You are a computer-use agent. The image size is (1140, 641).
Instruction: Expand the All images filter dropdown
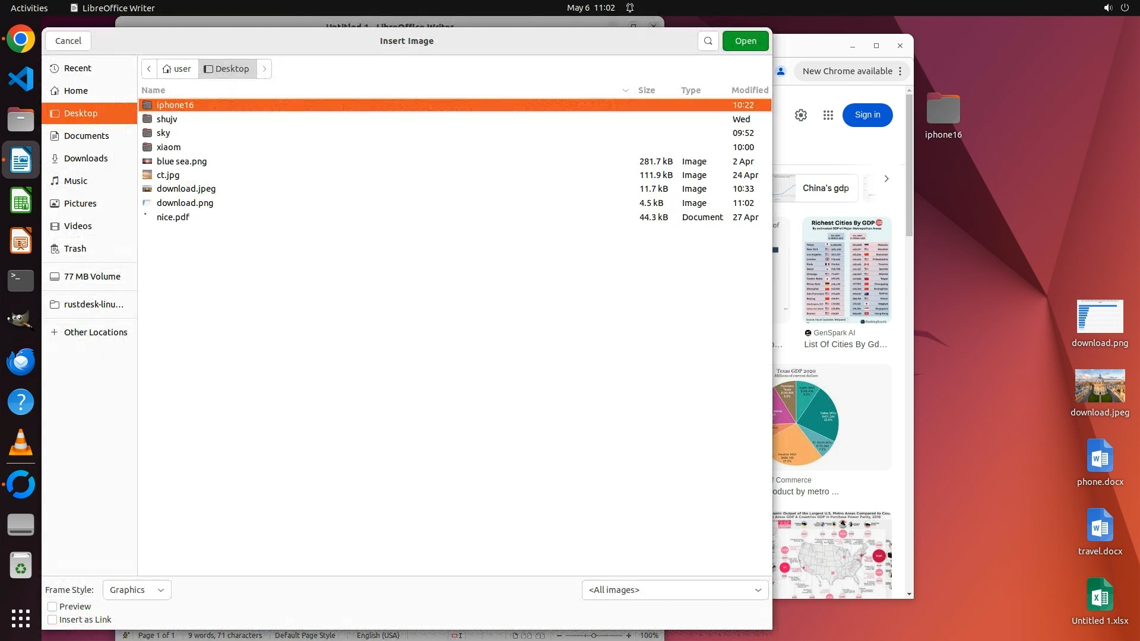click(x=674, y=590)
